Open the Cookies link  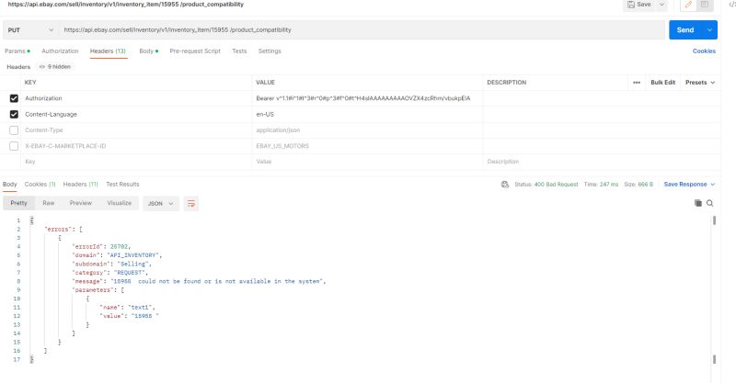(x=704, y=51)
